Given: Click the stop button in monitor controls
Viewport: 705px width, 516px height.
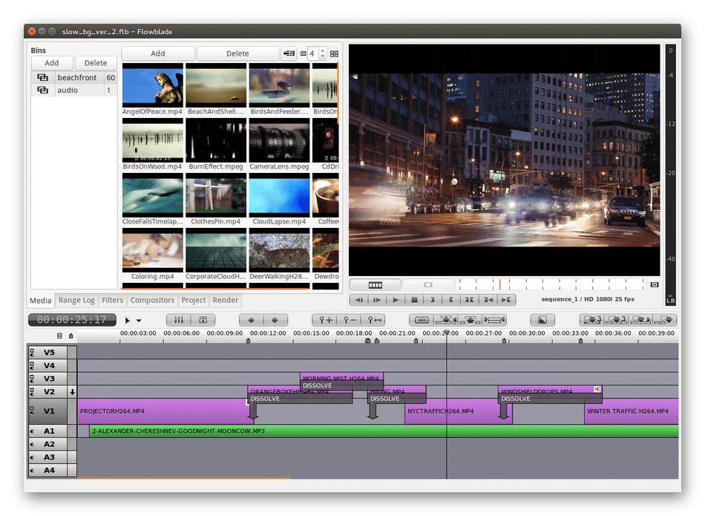Looking at the screenshot, I should (414, 300).
